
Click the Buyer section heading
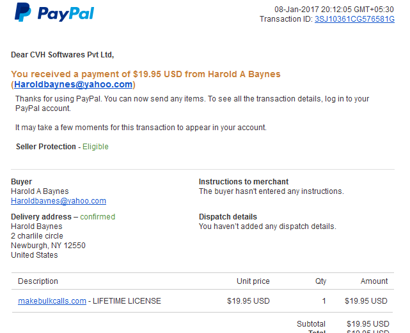[22, 182]
